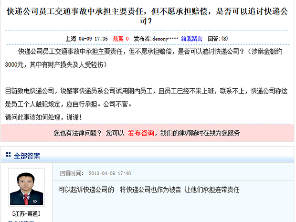Open the lawyer's profile photo
This screenshot has height=222, width=296.
pyautogui.click(x=26, y=187)
